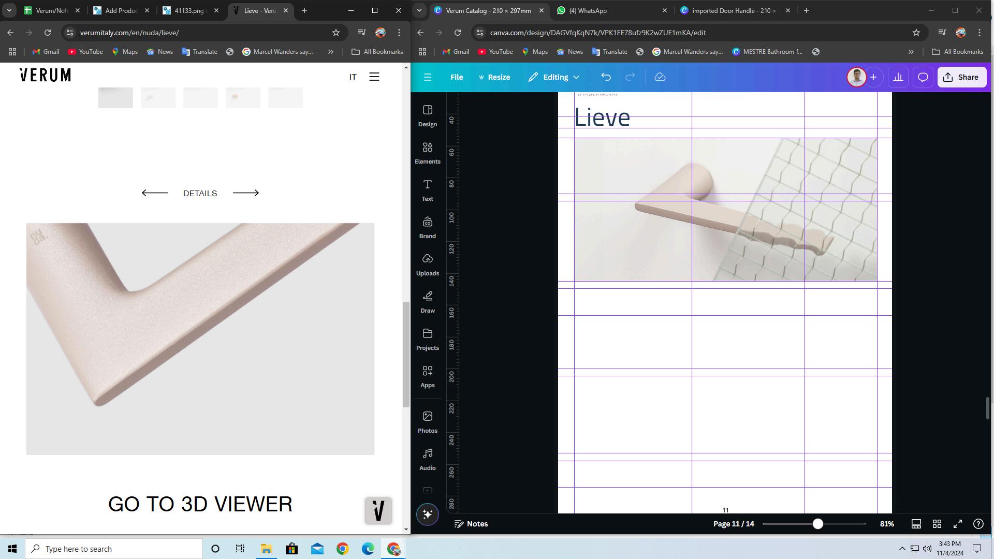Click GO TO 3D VIEWER link

point(200,504)
